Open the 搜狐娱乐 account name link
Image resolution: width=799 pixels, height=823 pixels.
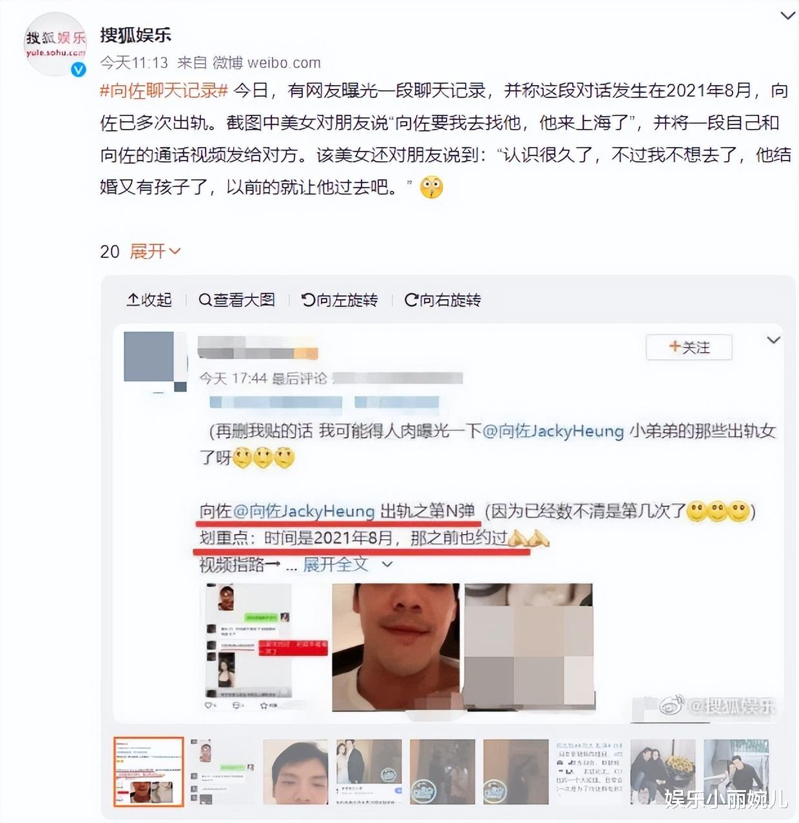[135, 34]
